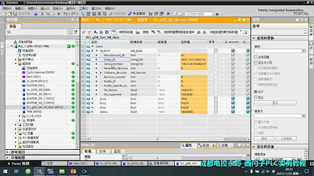Click the undo arrow icon

click(65, 14)
